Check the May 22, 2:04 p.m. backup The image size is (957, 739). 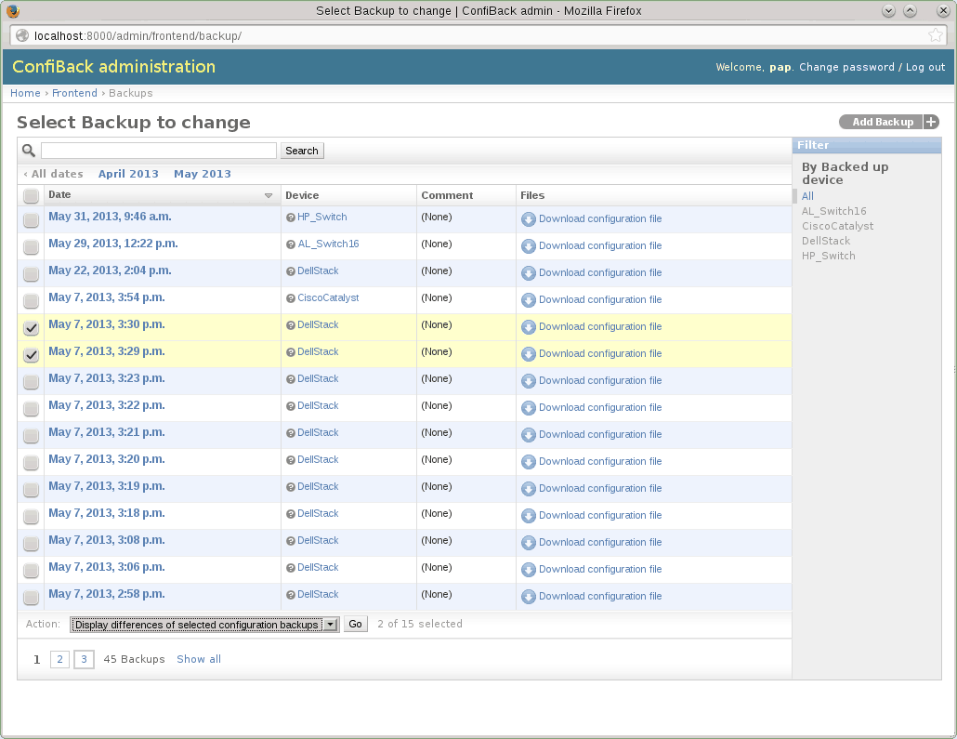pyautogui.click(x=31, y=273)
